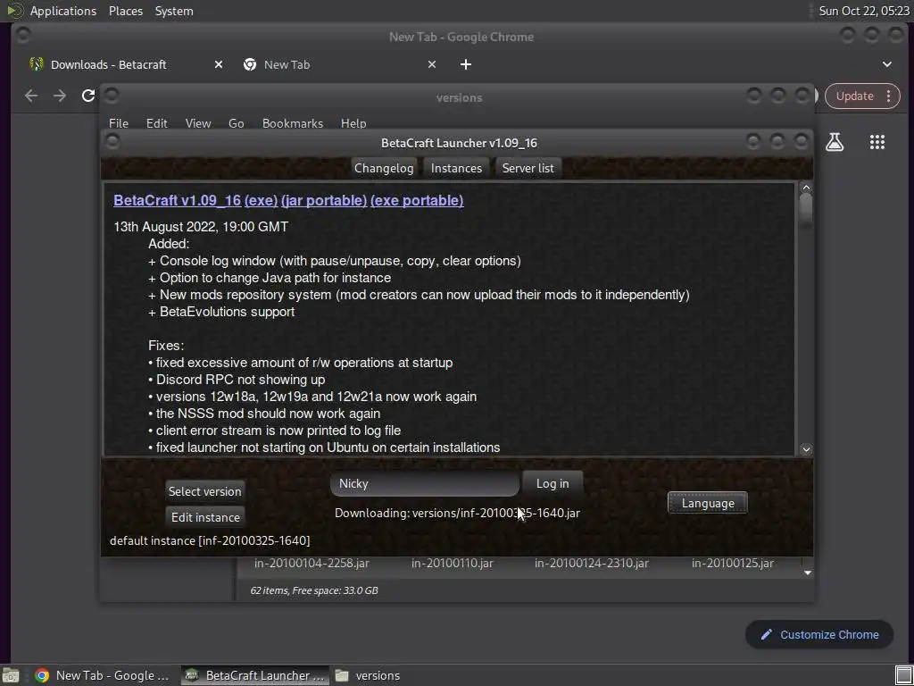
Task: Open the Bookmarks menu in versions window
Action: (293, 123)
